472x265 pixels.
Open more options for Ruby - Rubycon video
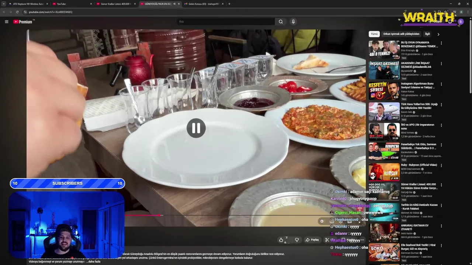pos(441,166)
